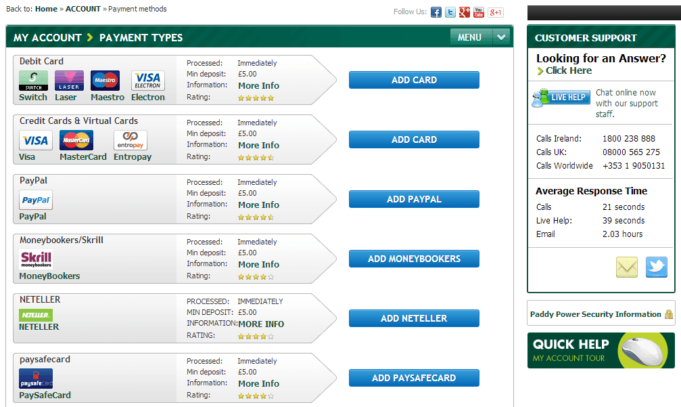This screenshot has height=407, width=681.
Task: Click the 'Click Here' answer link
Action: point(569,70)
